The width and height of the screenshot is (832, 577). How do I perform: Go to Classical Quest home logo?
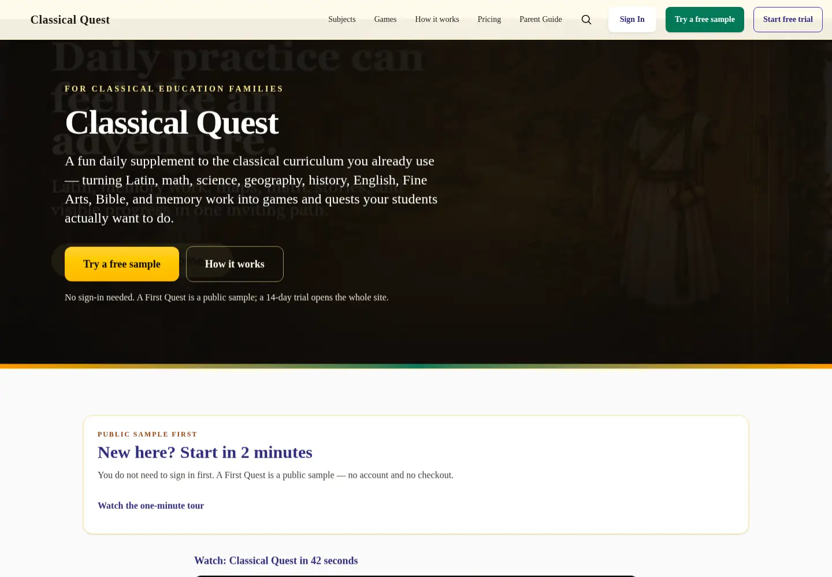point(70,20)
